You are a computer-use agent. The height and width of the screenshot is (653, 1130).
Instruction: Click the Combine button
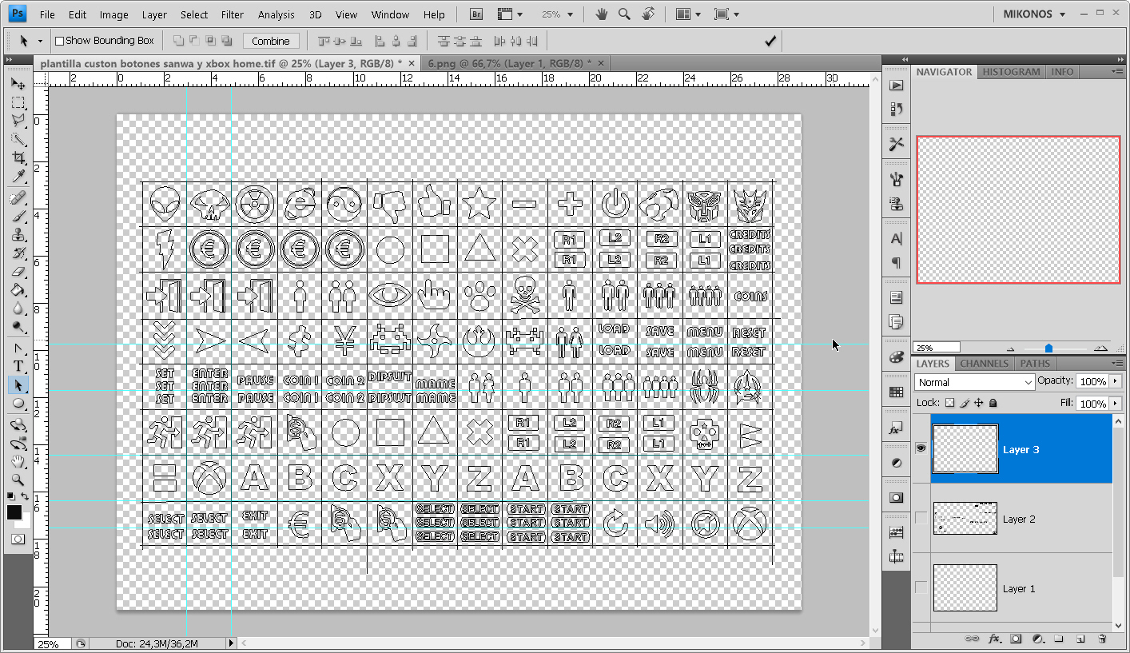pos(271,41)
